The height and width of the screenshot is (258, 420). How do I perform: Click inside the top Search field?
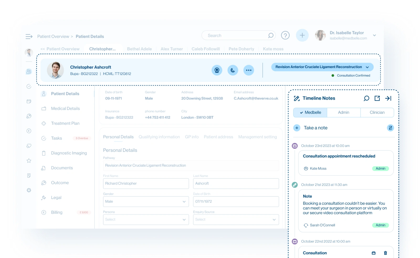[236, 35]
